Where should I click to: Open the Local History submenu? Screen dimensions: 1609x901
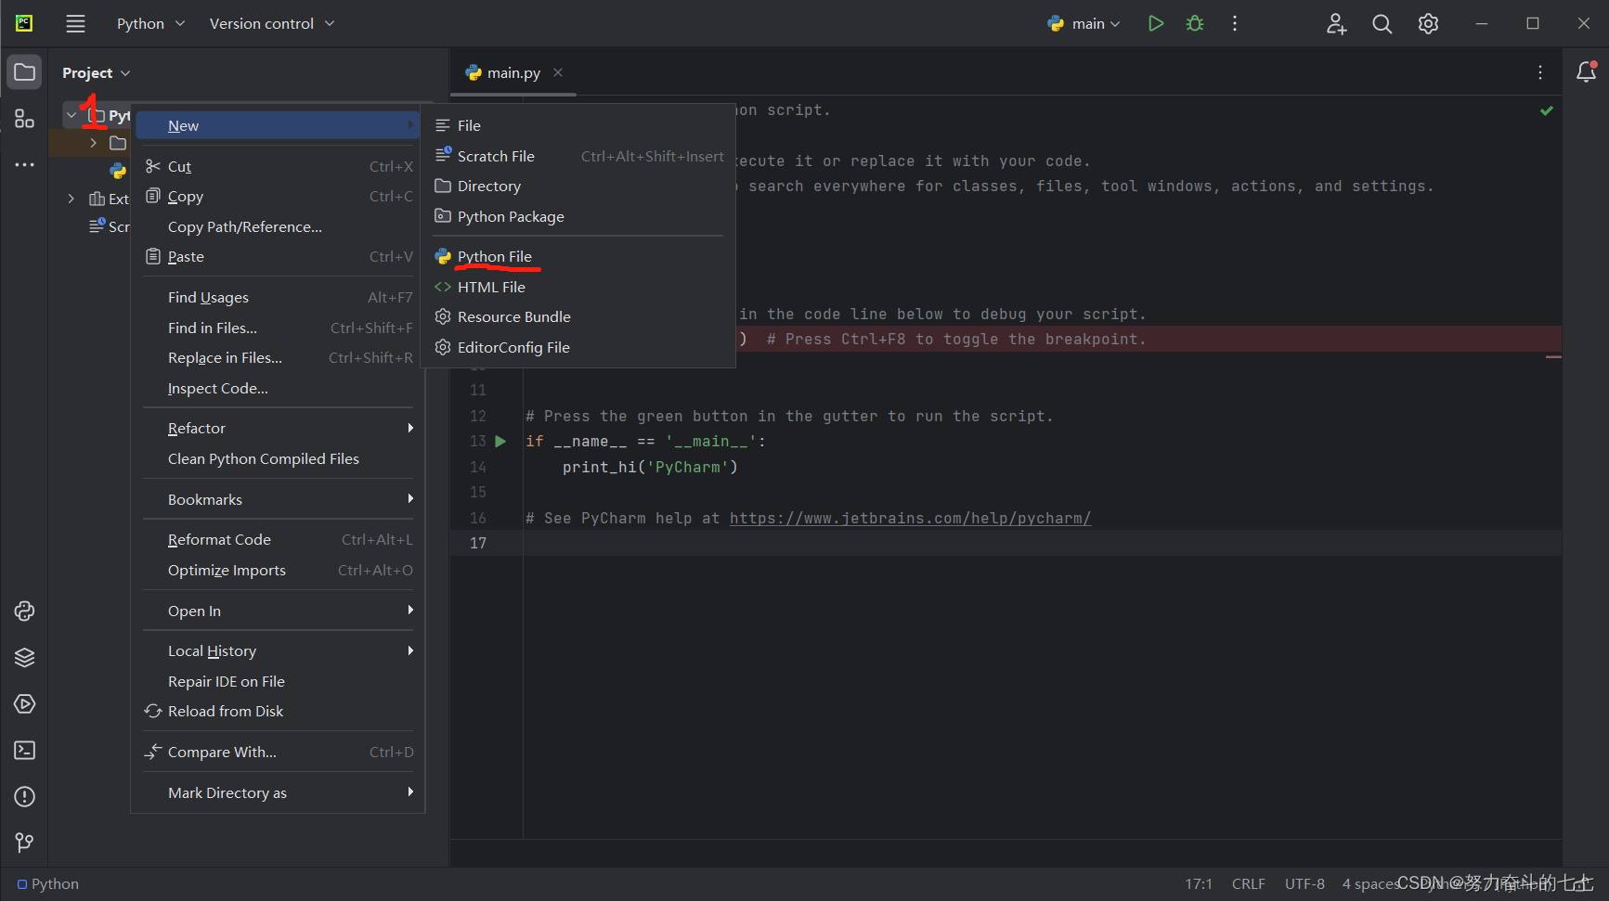(x=279, y=650)
